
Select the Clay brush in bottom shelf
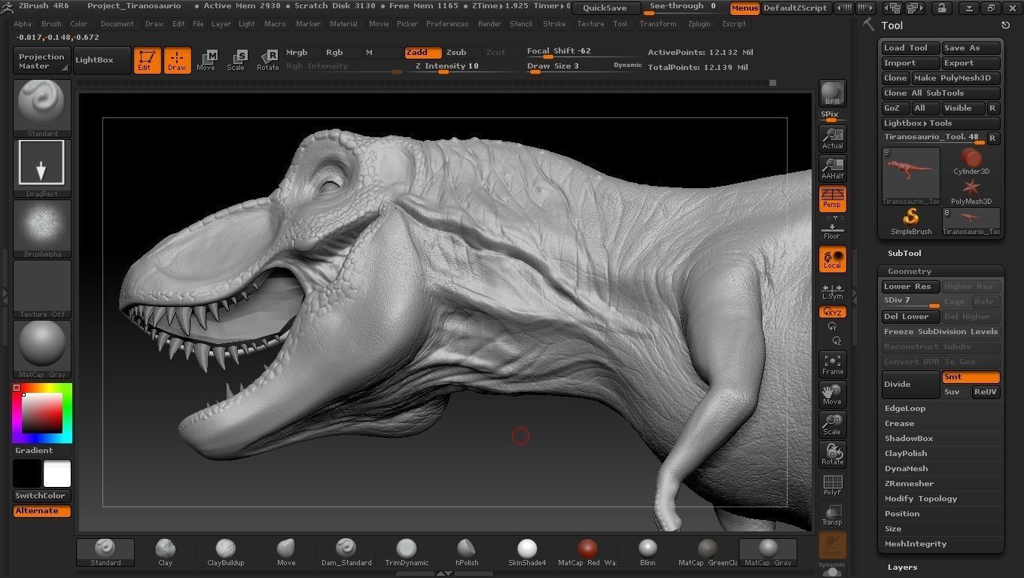click(165, 552)
